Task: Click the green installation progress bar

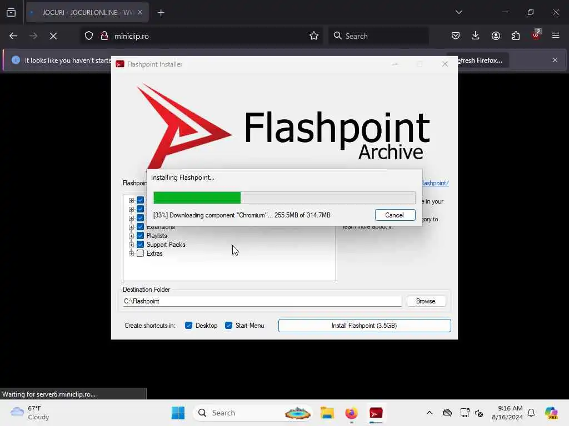Action: (x=284, y=198)
